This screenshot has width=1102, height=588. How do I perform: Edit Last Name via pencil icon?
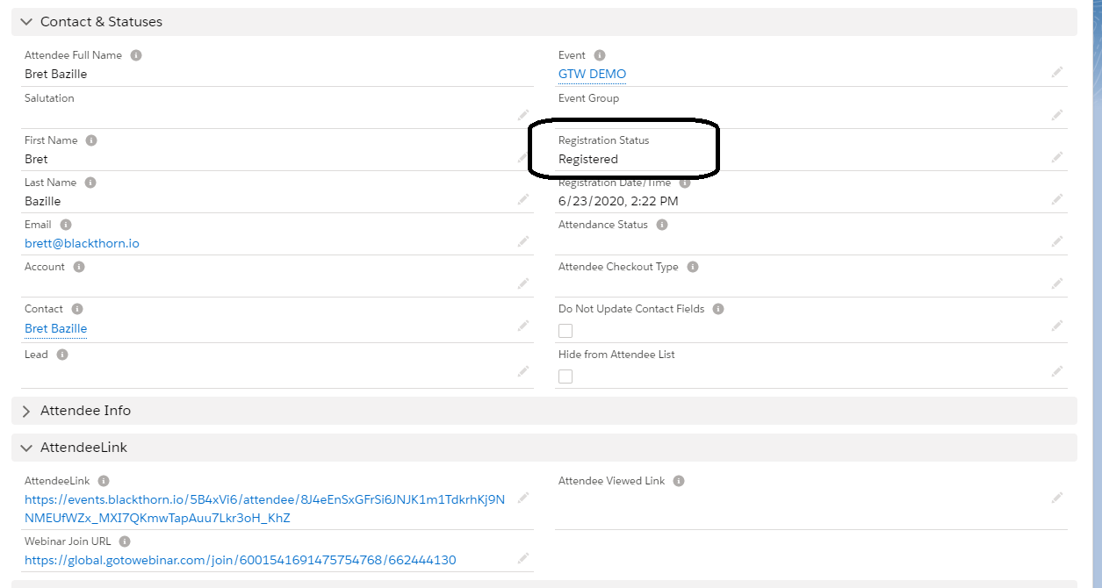523,199
